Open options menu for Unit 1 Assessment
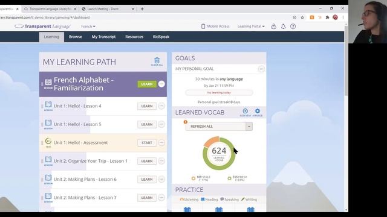Screen dimensions: 387x217 tap(161, 142)
